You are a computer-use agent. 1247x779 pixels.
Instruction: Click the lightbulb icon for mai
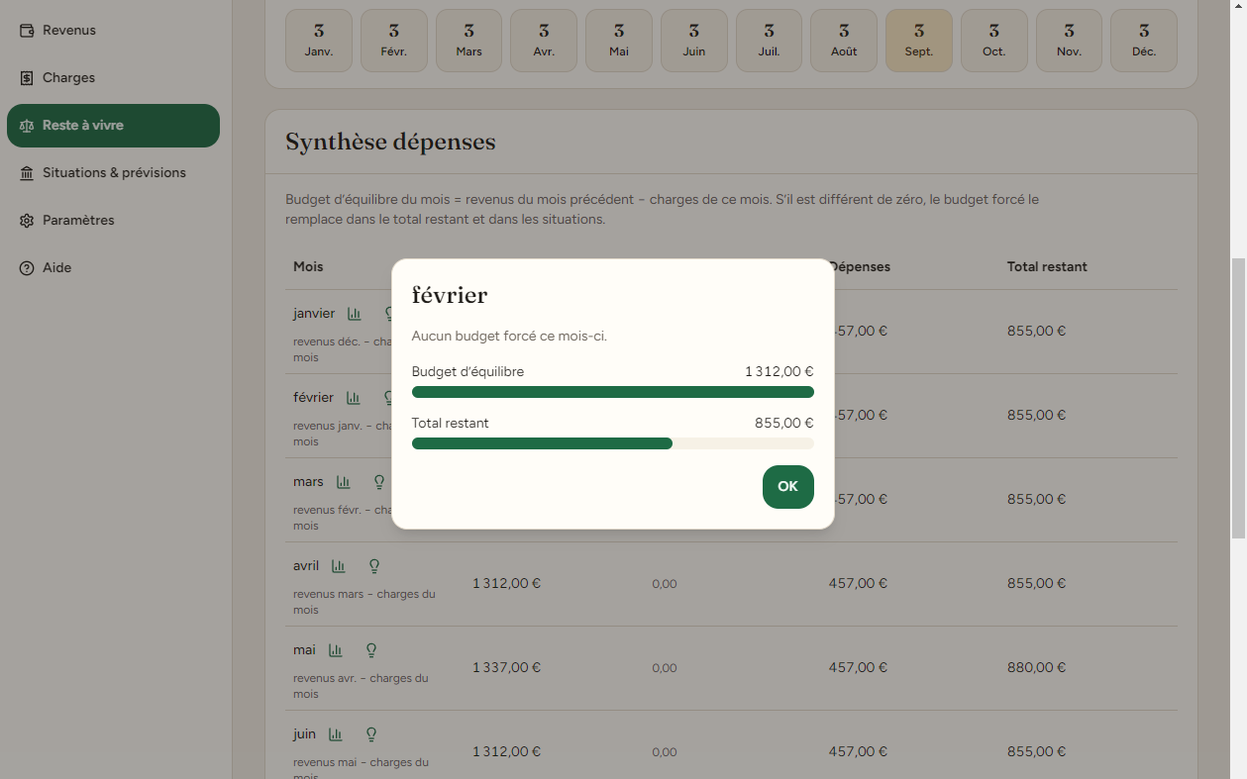point(371,650)
